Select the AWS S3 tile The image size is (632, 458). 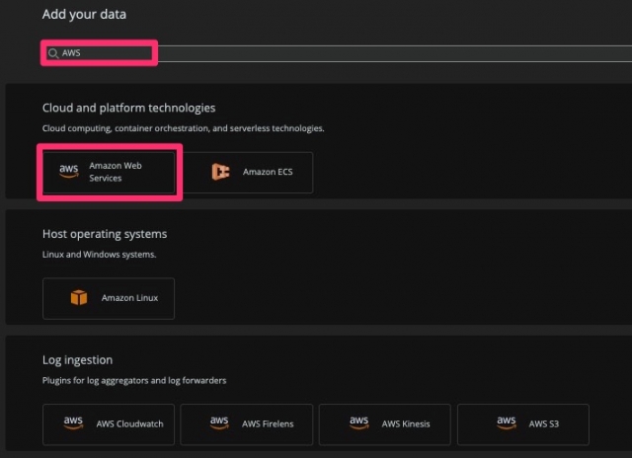(x=523, y=424)
